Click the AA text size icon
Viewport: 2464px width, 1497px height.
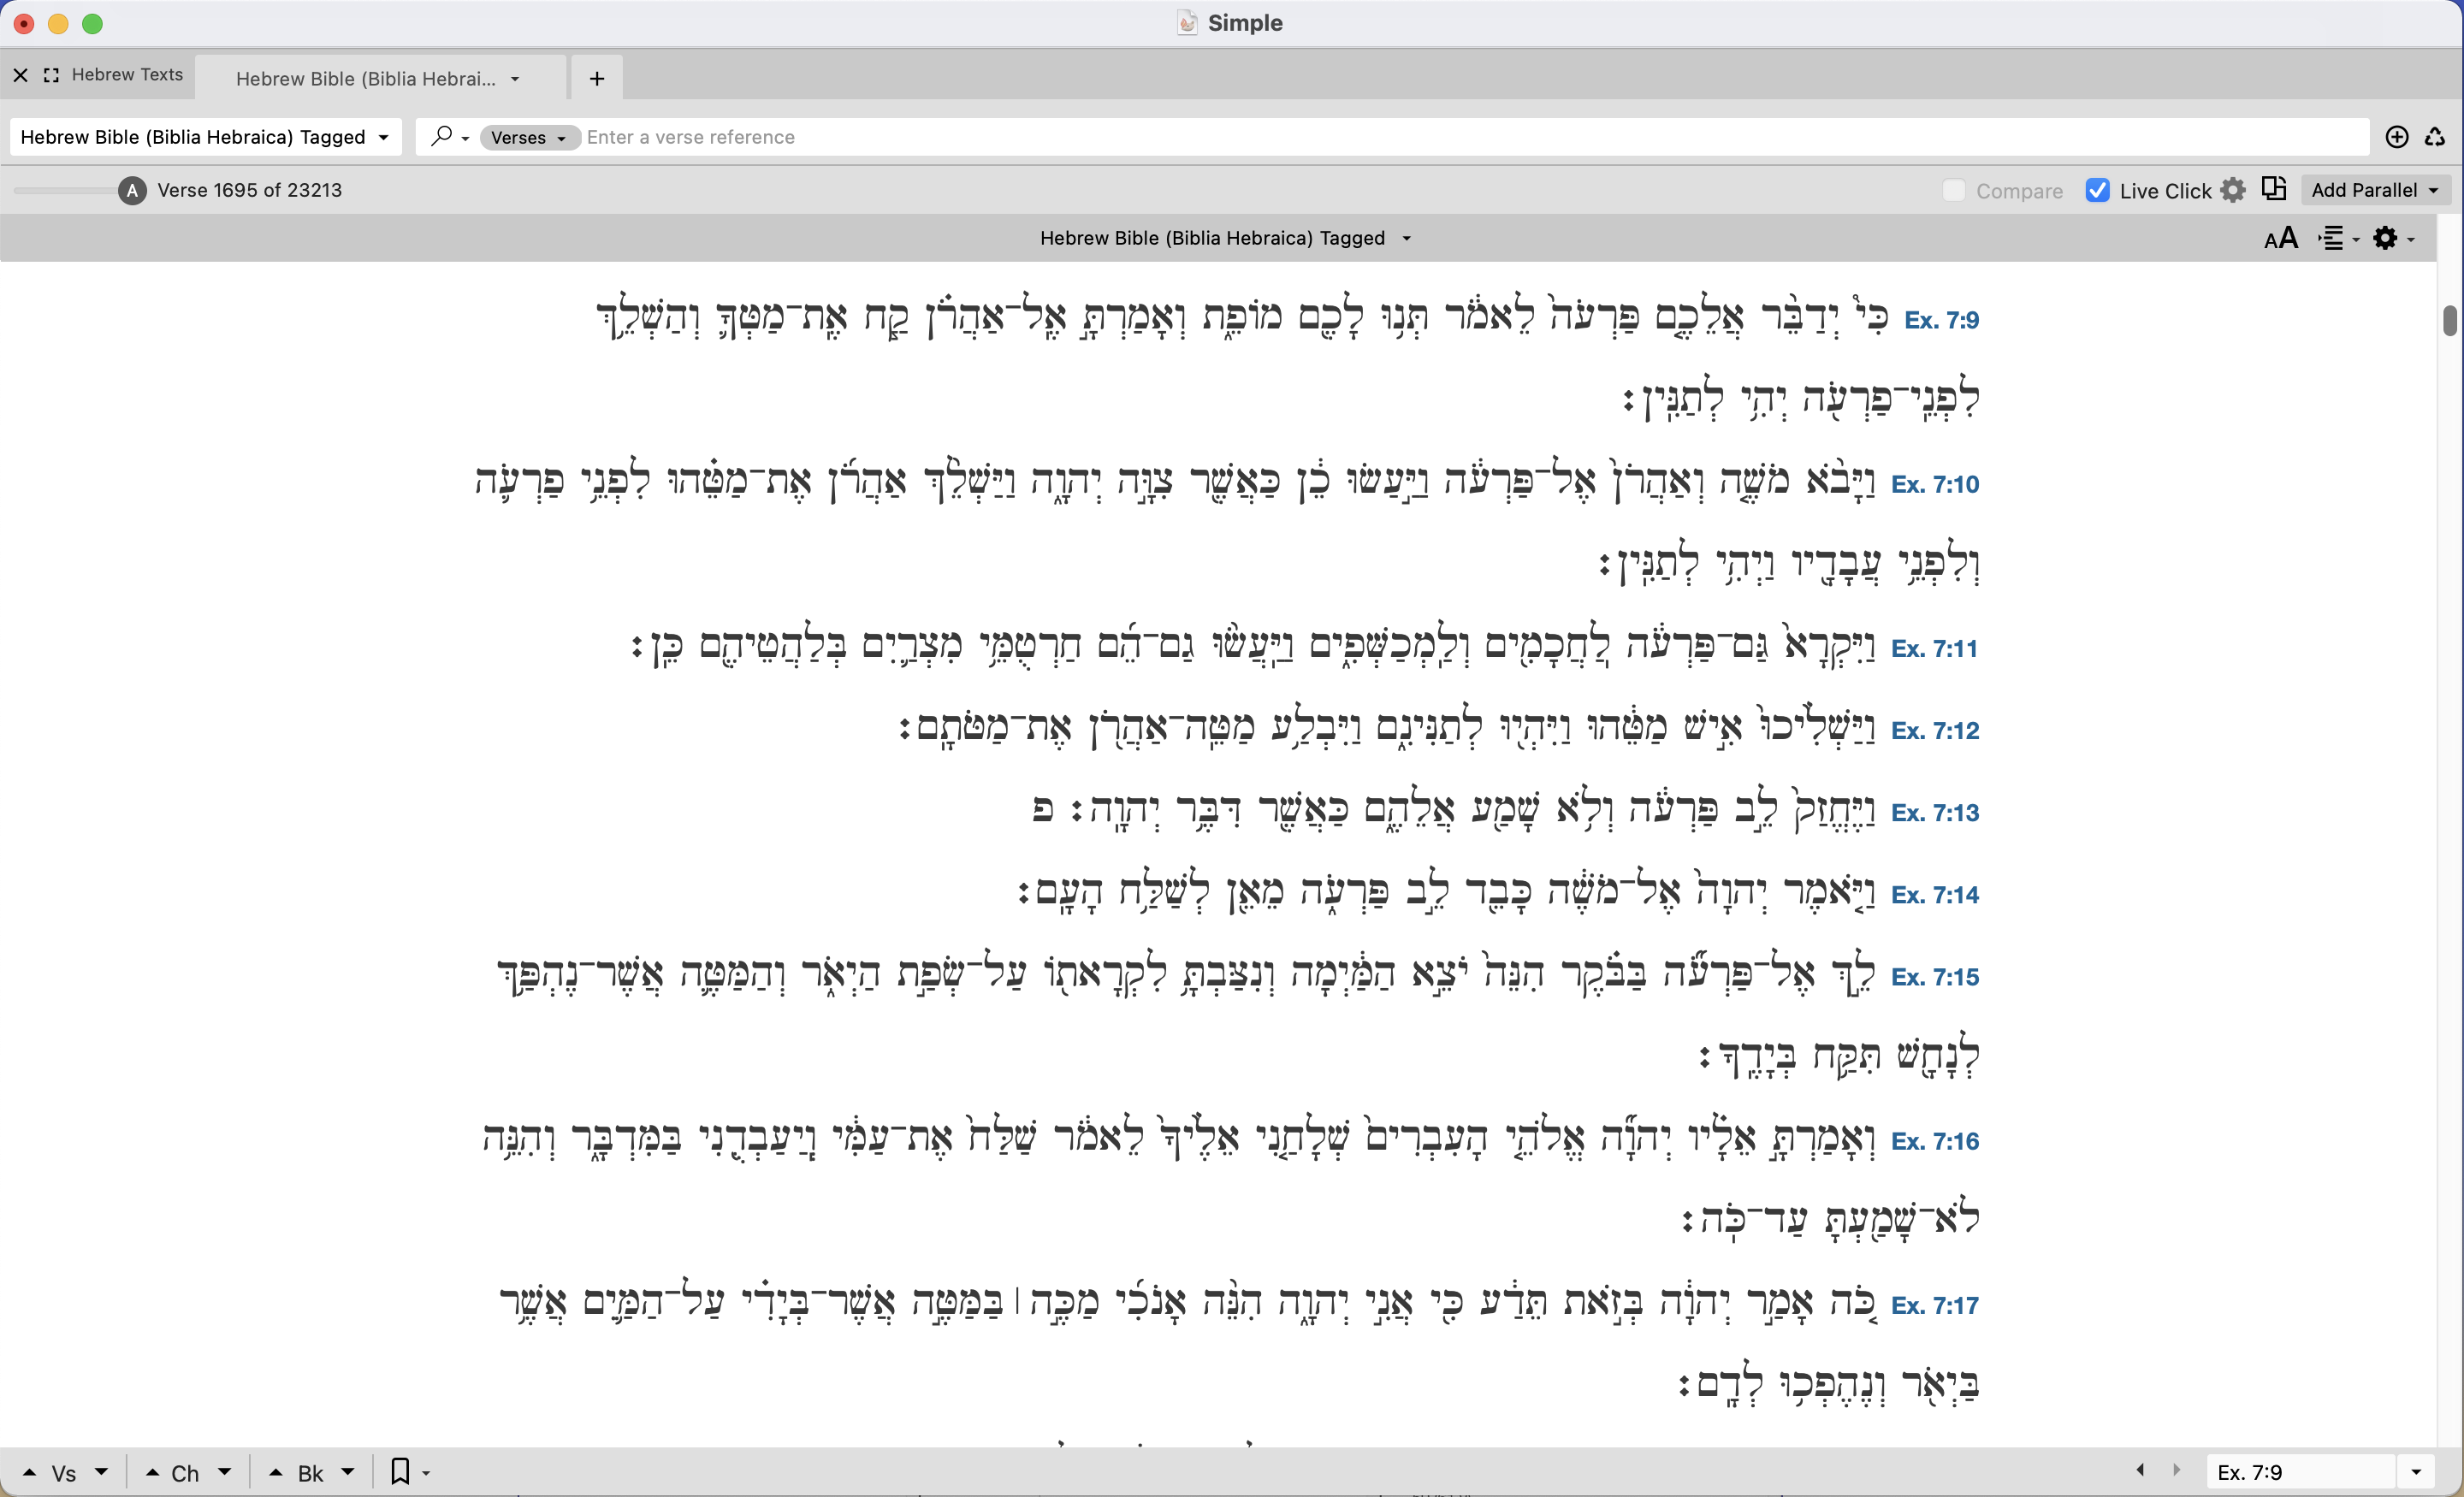pyautogui.click(x=2281, y=238)
